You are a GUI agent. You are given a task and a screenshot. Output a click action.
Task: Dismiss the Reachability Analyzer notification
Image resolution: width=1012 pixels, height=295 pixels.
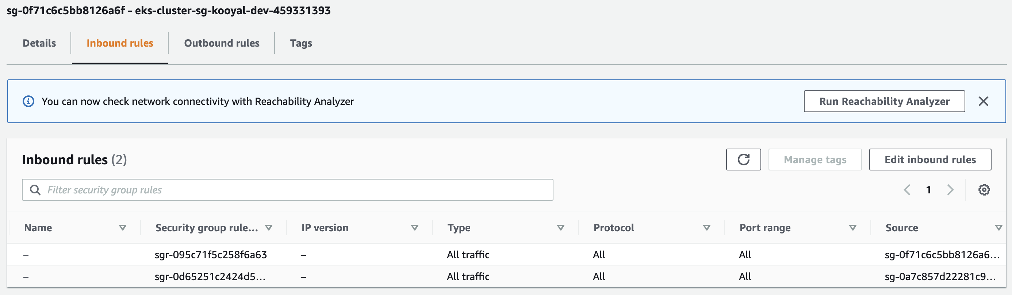[x=984, y=101]
